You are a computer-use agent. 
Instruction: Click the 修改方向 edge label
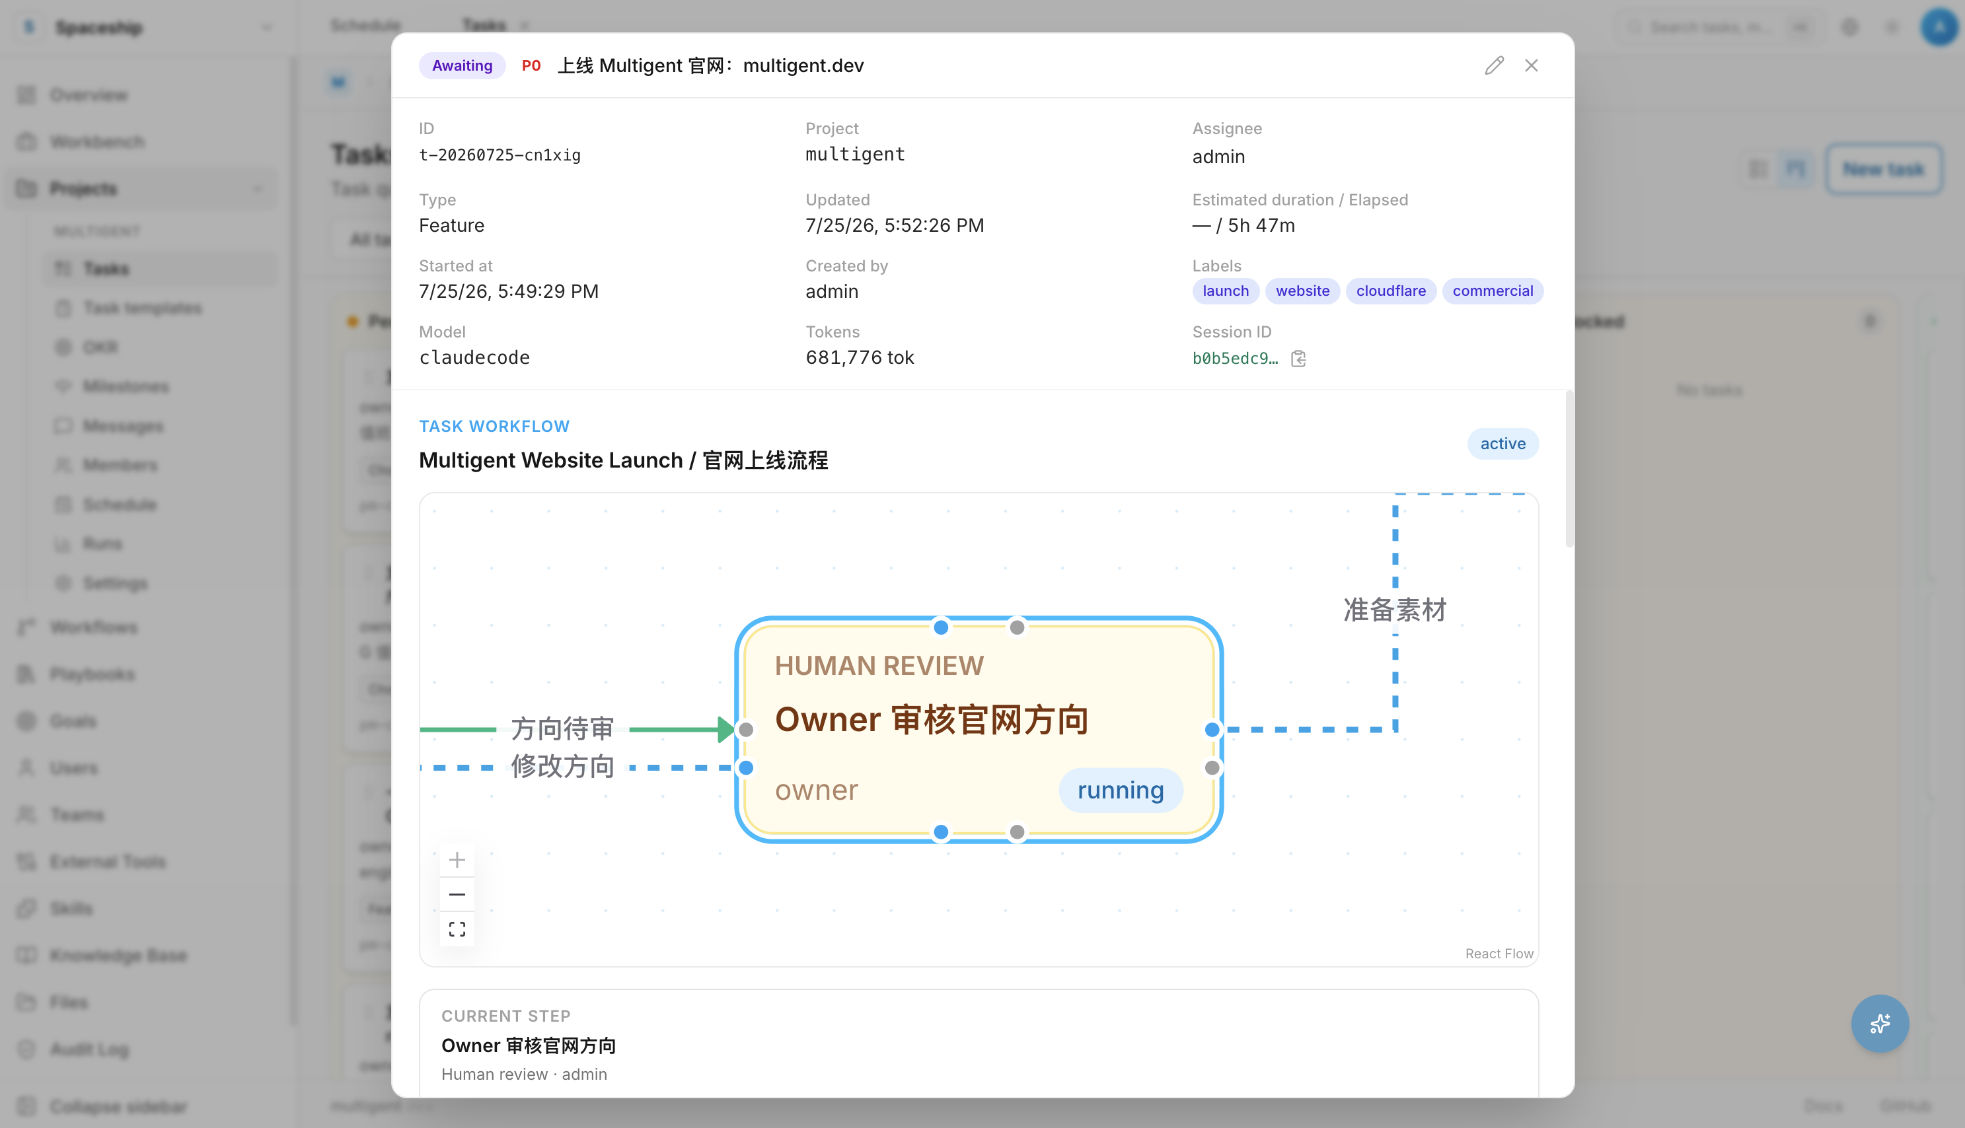point(562,767)
